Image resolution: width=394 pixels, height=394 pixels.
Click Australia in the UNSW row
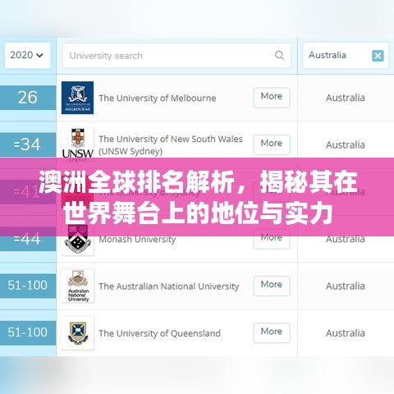pos(346,144)
